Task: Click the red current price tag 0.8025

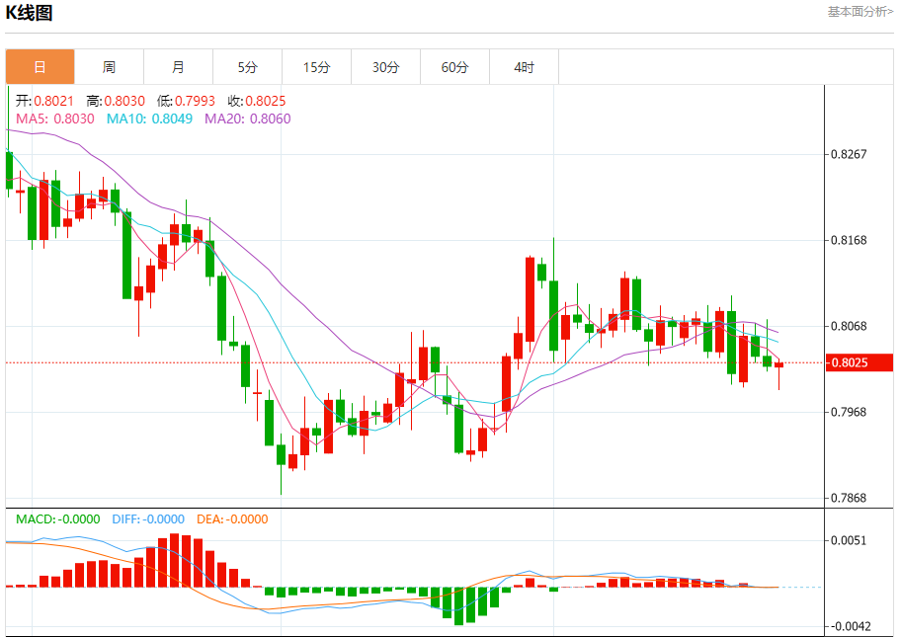Action: coord(859,362)
